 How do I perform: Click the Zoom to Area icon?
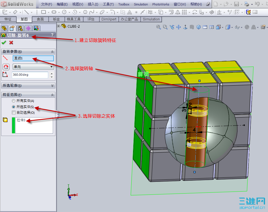tap(165, 27)
